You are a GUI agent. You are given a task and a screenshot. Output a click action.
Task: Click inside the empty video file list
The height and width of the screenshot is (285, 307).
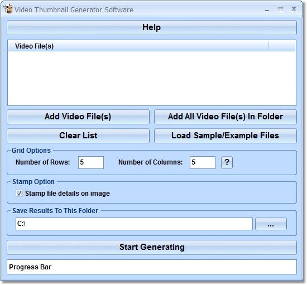click(x=152, y=78)
